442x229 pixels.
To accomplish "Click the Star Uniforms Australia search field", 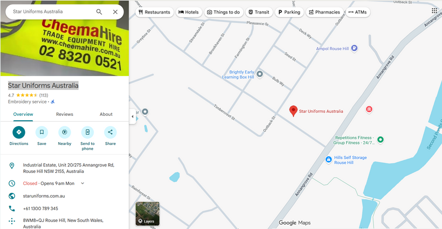I will 51,12.
